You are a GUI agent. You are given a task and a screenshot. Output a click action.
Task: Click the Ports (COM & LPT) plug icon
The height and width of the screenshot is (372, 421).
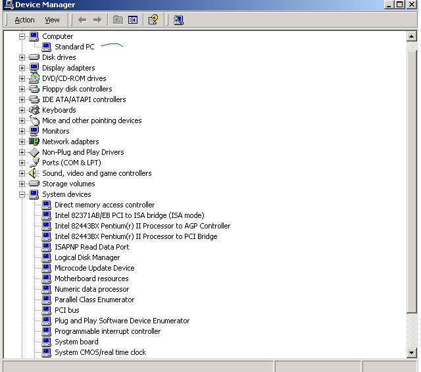coord(34,163)
